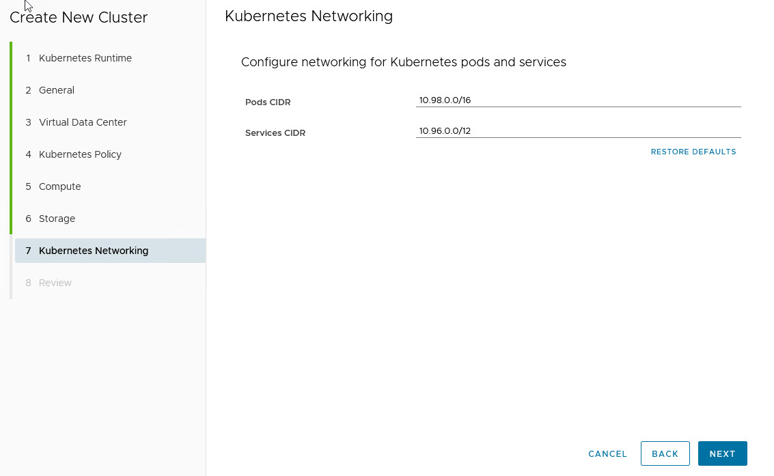Click the disabled Review step
The height and width of the screenshot is (476, 774).
click(x=55, y=283)
